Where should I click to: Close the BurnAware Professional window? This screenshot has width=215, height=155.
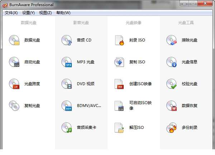(x=205, y=4)
